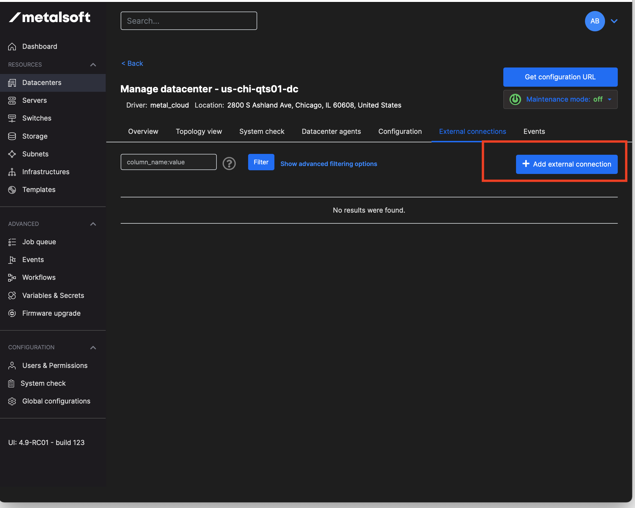635x508 pixels.
Task: Collapse the RESOURCES section
Action: click(x=93, y=64)
